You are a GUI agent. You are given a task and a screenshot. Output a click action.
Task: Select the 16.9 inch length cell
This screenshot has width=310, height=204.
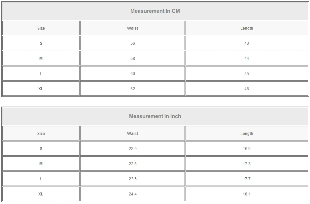247,149
